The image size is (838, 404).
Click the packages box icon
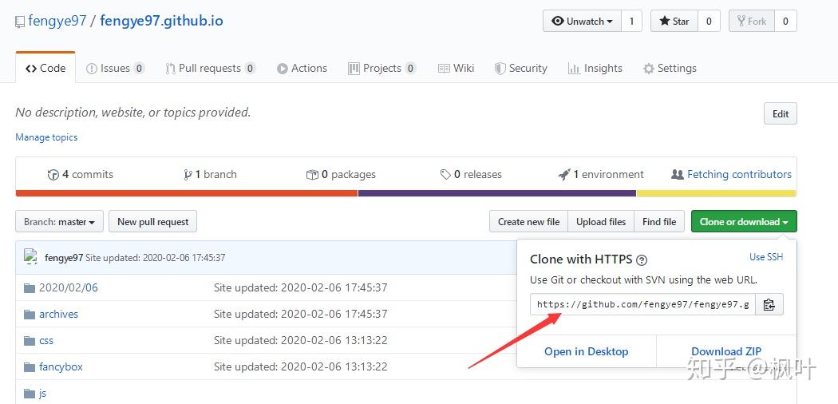point(312,175)
